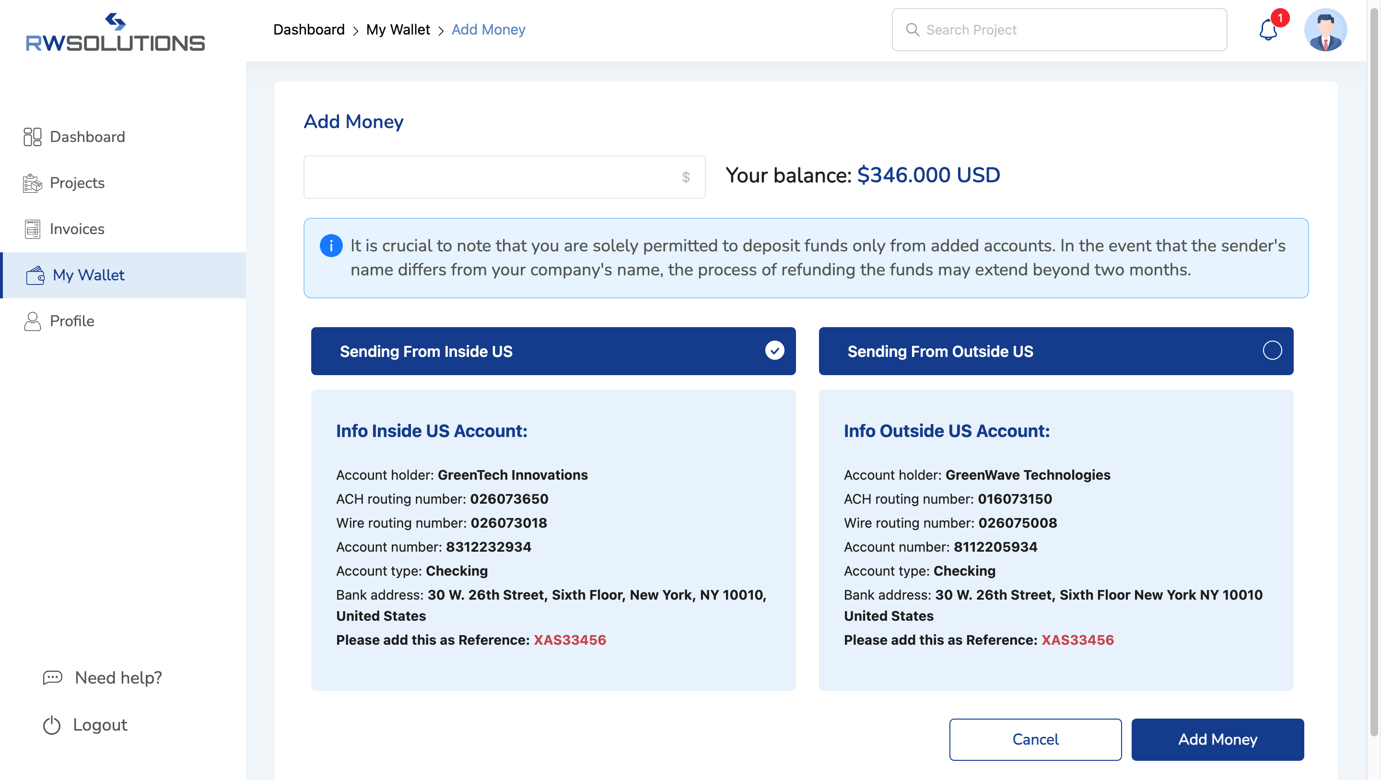Open the notification bell

pyautogui.click(x=1268, y=30)
